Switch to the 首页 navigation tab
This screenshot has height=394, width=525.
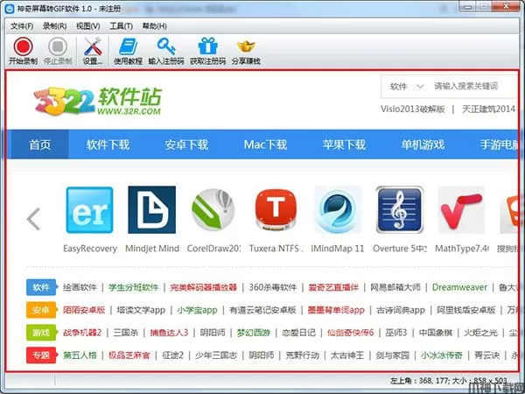pyautogui.click(x=39, y=144)
